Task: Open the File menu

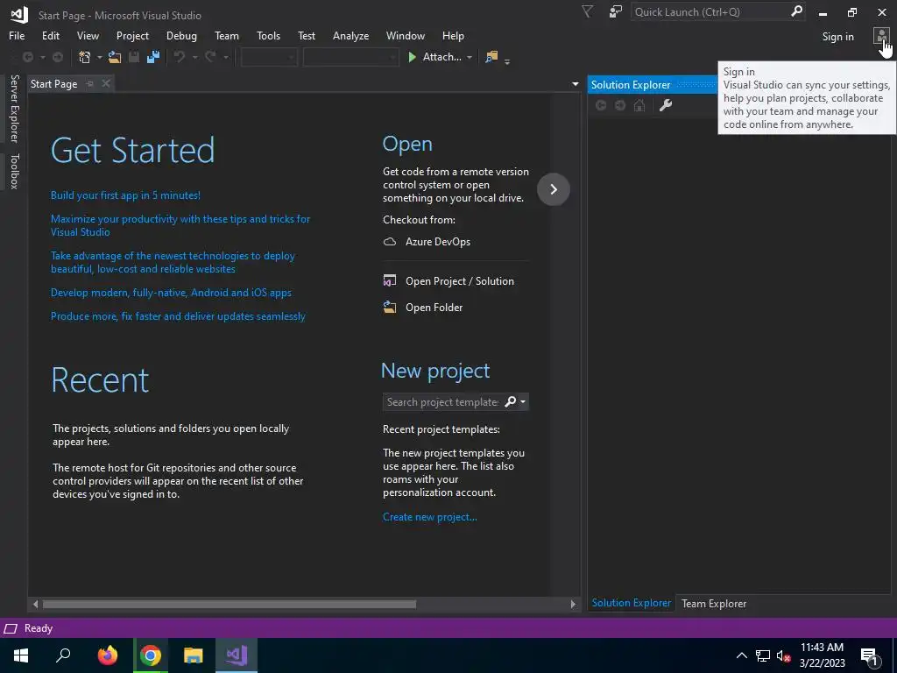Action: pos(17,35)
